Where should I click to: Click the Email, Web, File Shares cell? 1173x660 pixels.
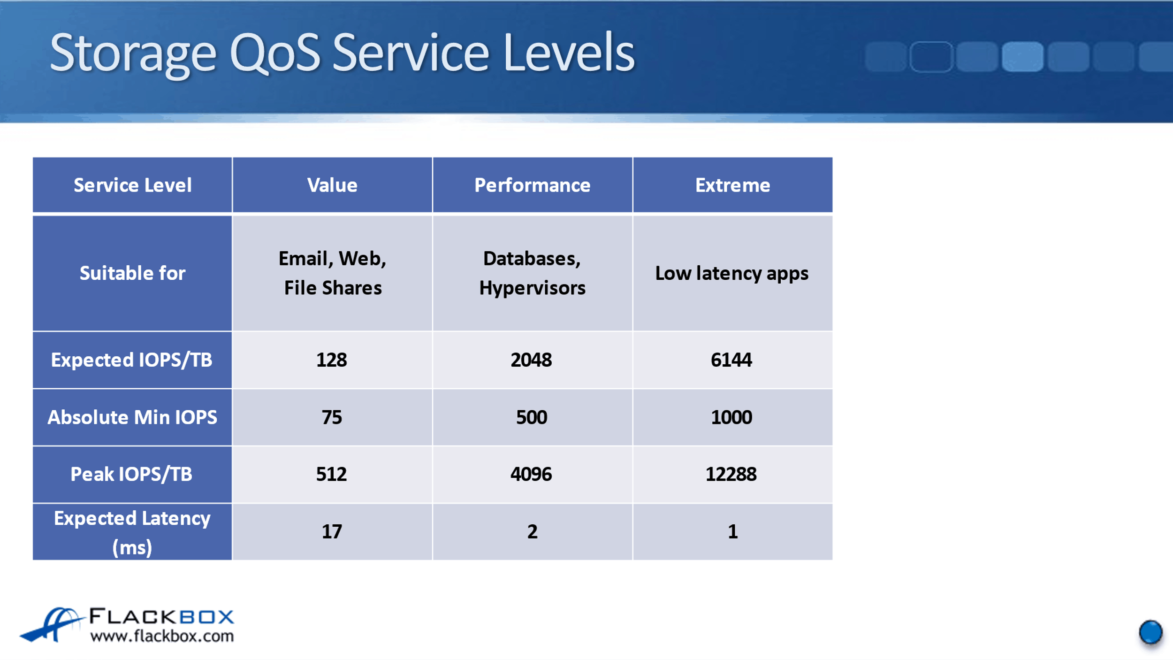click(332, 273)
